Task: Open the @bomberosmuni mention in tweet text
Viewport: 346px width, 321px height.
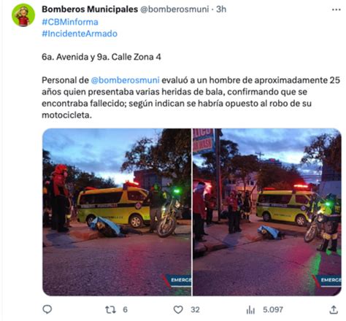Action: click(x=126, y=80)
